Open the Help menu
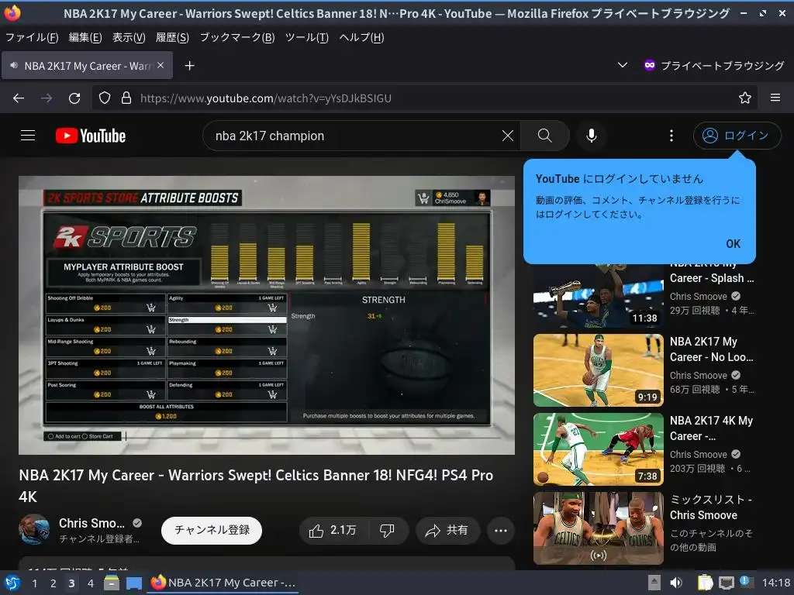Viewport: 794px width, 595px height. pos(361,37)
